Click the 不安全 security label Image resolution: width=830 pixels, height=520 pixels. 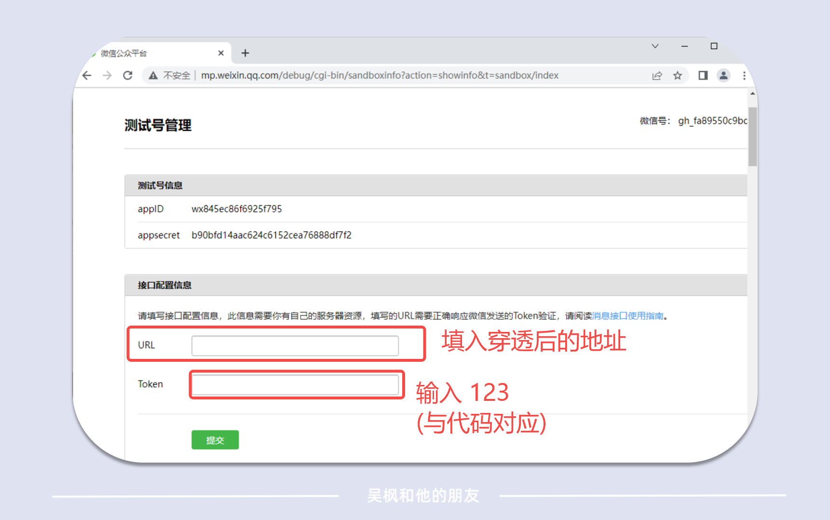[x=177, y=75]
